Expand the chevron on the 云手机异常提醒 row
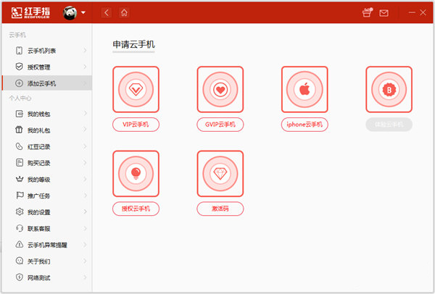 tap(85, 245)
